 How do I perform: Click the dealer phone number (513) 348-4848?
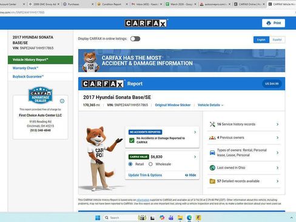point(41,130)
